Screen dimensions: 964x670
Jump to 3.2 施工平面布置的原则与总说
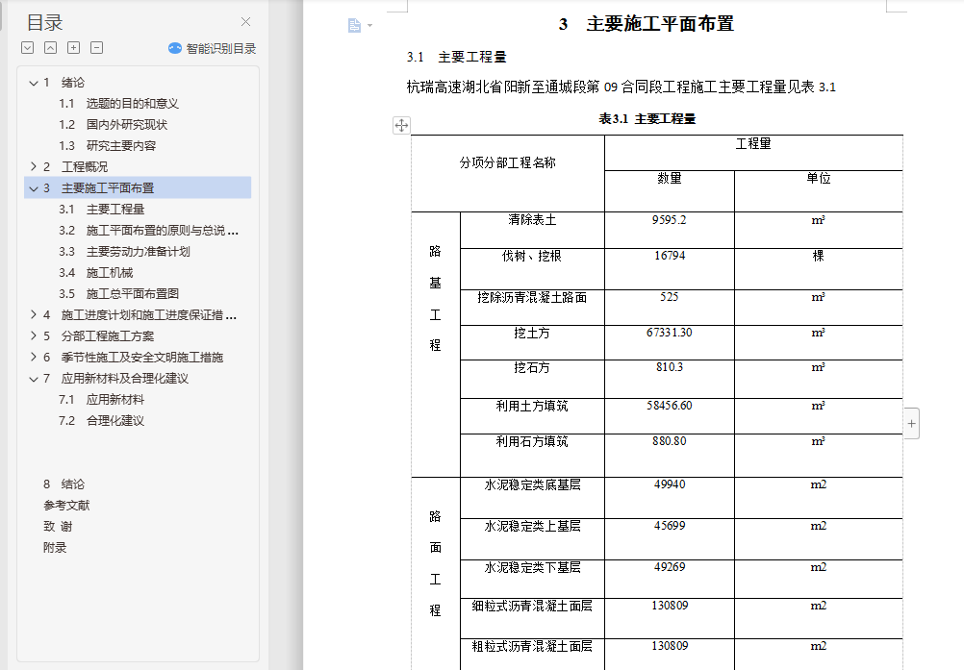point(149,231)
